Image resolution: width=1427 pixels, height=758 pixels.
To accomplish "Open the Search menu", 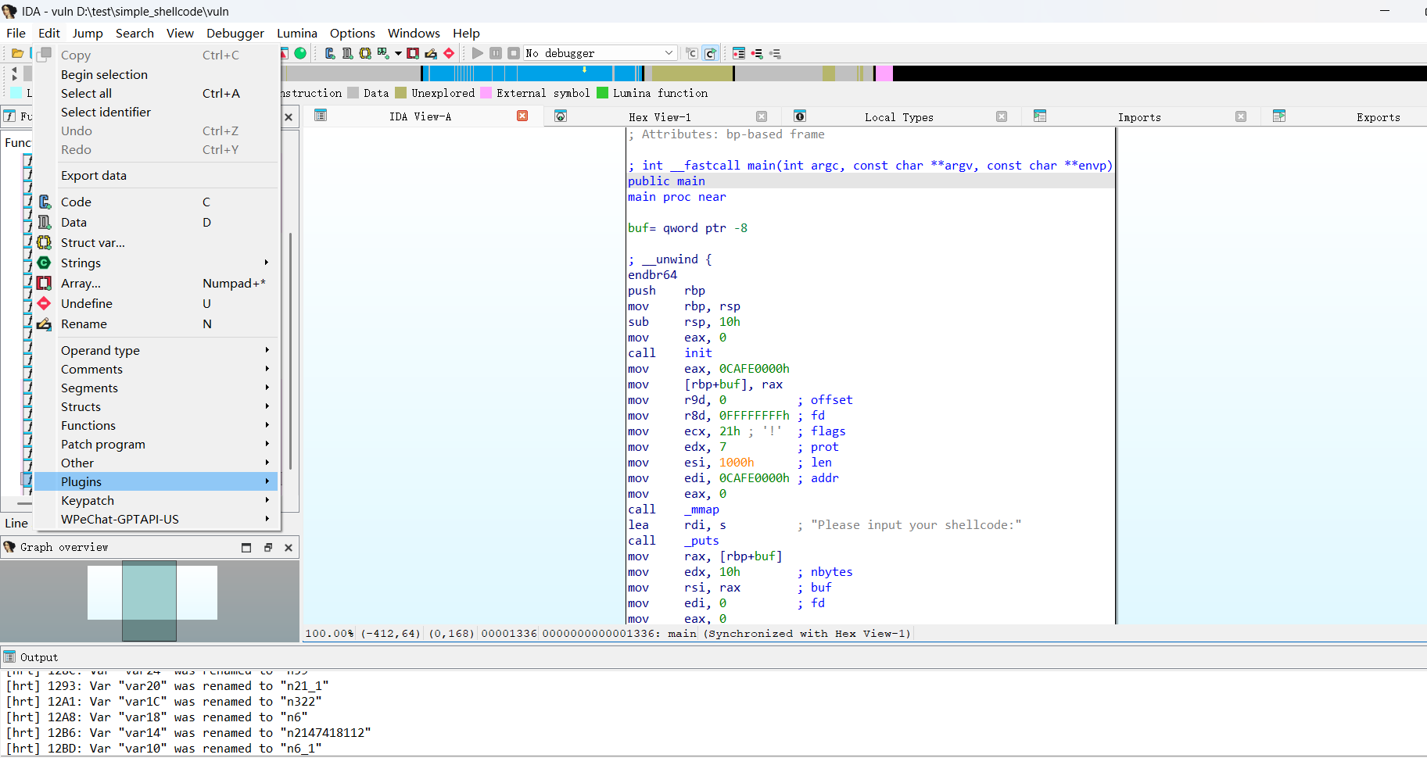I will (134, 33).
